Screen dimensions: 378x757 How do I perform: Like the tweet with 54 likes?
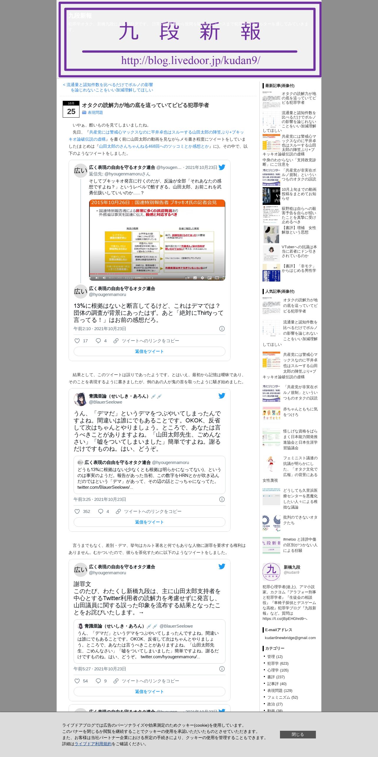click(77, 681)
